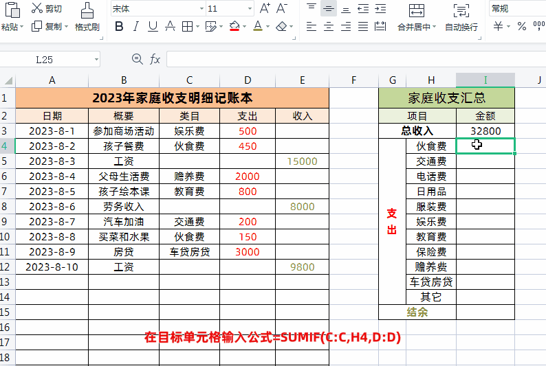Viewport: 546px width, 366px height.
Task: Set vertical bottom alignment
Action: (346, 8)
